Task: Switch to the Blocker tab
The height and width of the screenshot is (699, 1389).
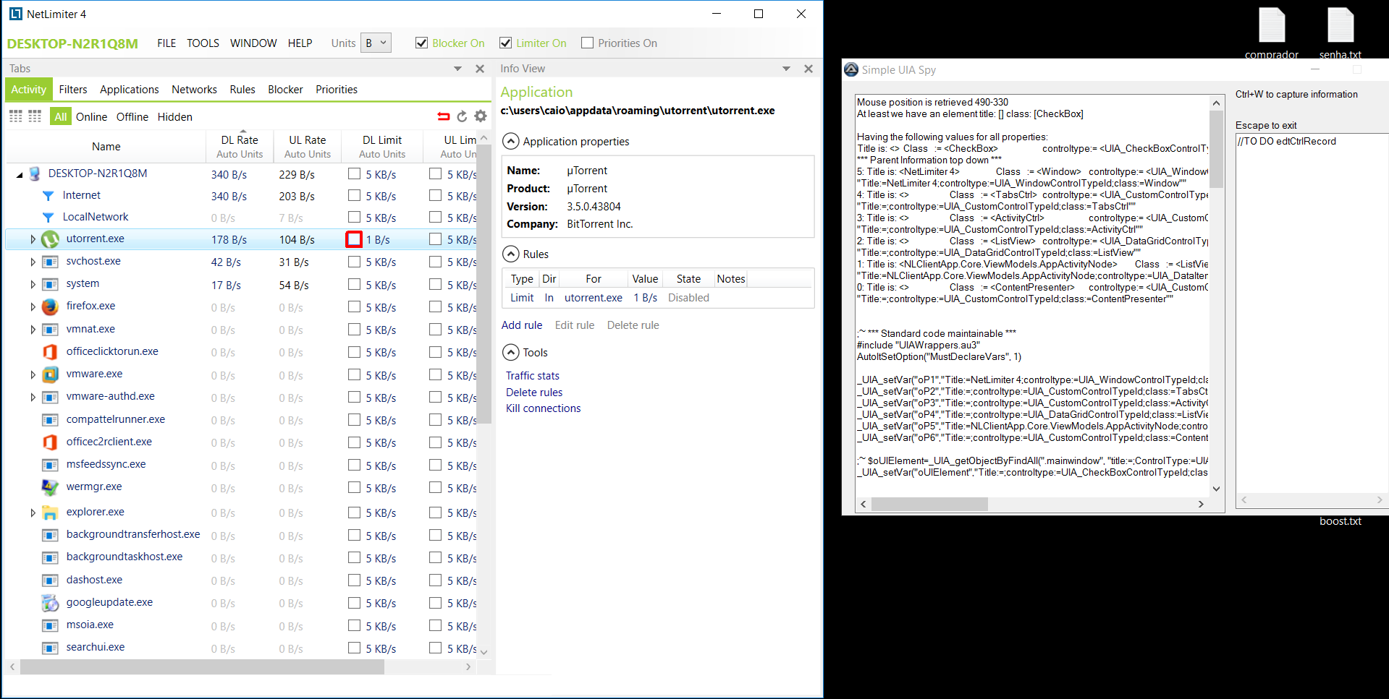Action: pyautogui.click(x=285, y=90)
